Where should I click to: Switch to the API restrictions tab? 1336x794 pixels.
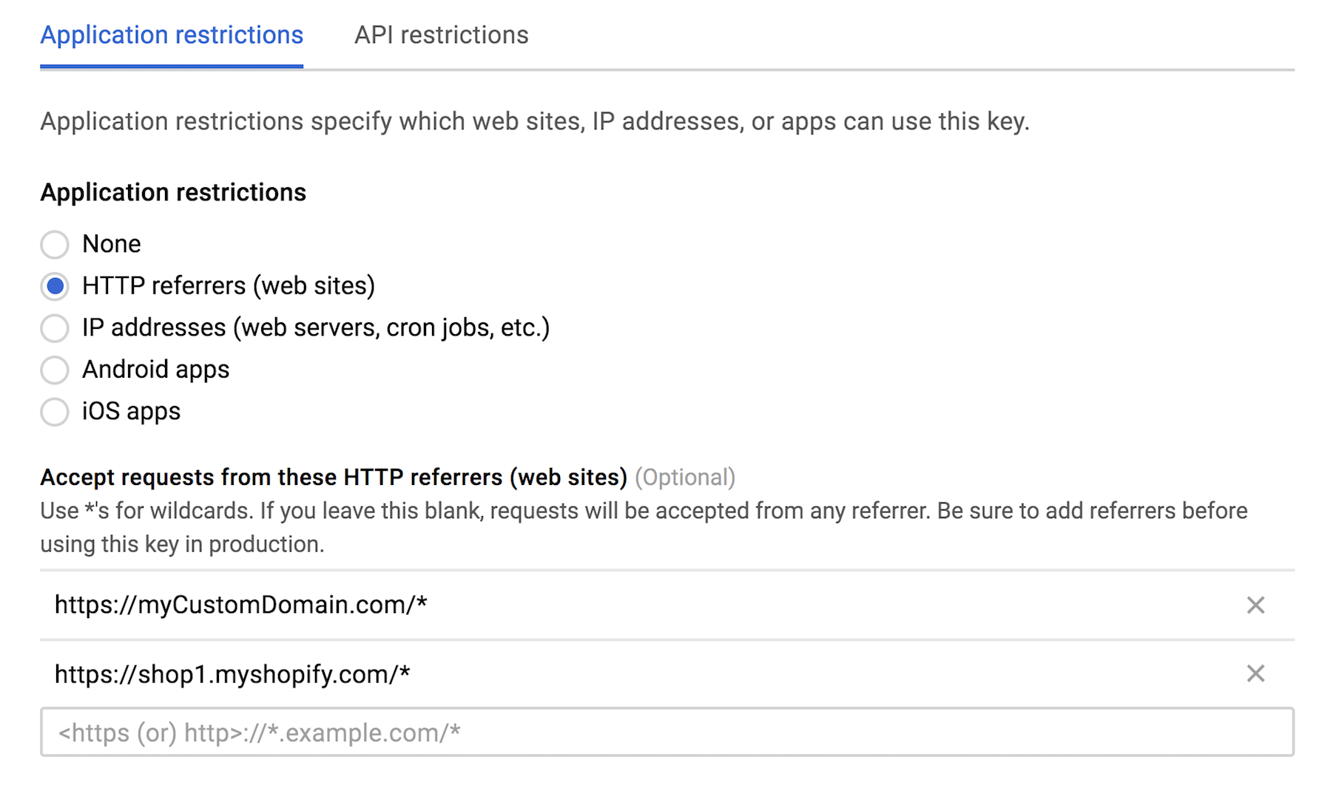(x=441, y=34)
